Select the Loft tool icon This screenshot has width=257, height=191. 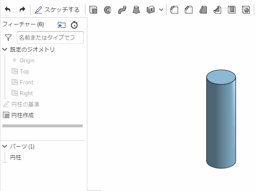pyautogui.click(x=136, y=9)
